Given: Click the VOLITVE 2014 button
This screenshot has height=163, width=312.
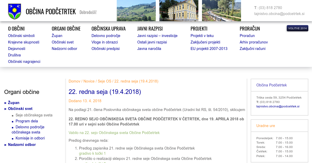Looking at the screenshot, I should (297, 28).
